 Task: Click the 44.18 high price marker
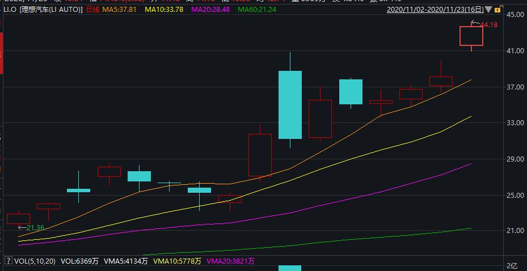pos(488,24)
